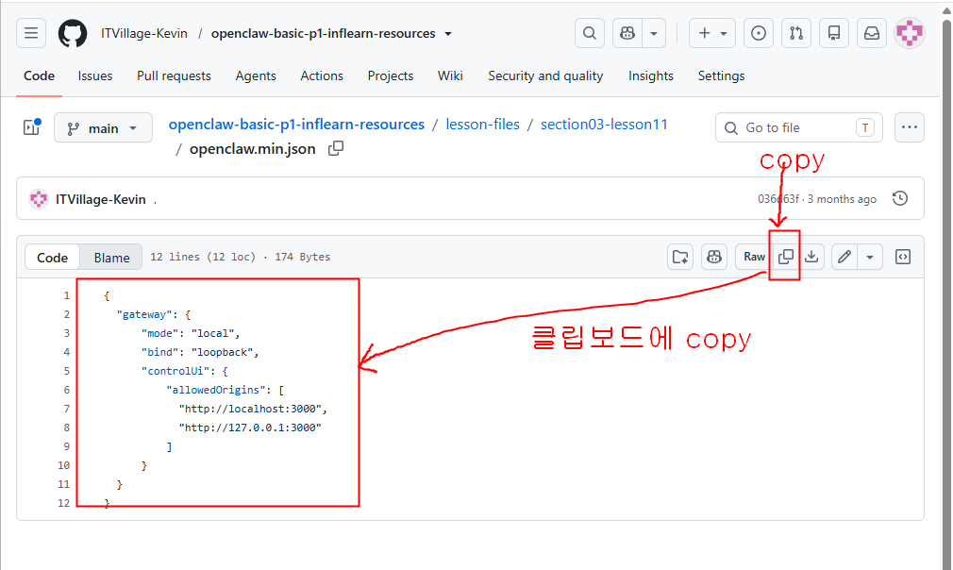Toggle the file tree side panel
Image resolution: width=953 pixels, height=570 pixels.
pos(31,127)
